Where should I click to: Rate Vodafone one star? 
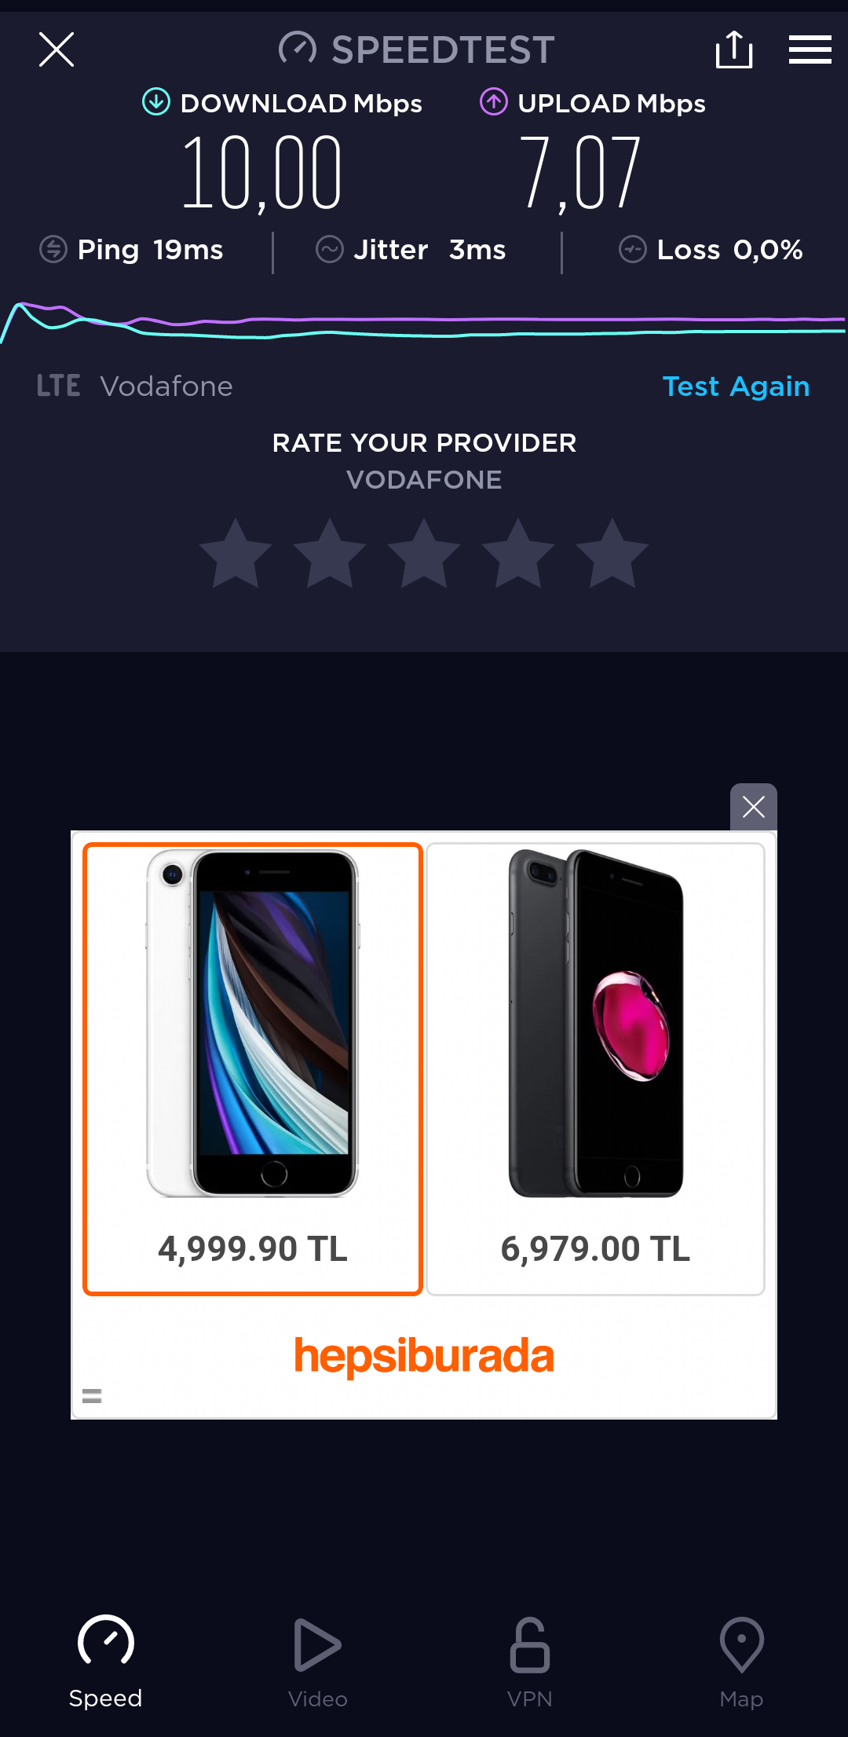(x=236, y=554)
